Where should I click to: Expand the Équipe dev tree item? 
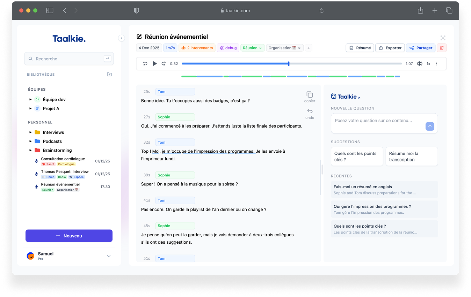pos(31,100)
